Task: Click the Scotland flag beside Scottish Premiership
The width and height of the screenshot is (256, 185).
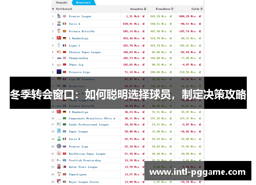Action: pyautogui.click(x=65, y=160)
